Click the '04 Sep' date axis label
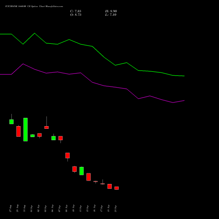Image resolution: width=219 pixels, height=219 pixels. [x=53, y=208]
